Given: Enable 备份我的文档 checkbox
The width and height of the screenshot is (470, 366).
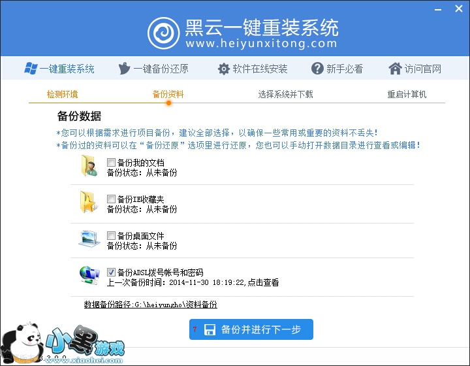Looking at the screenshot, I should coord(111,163).
